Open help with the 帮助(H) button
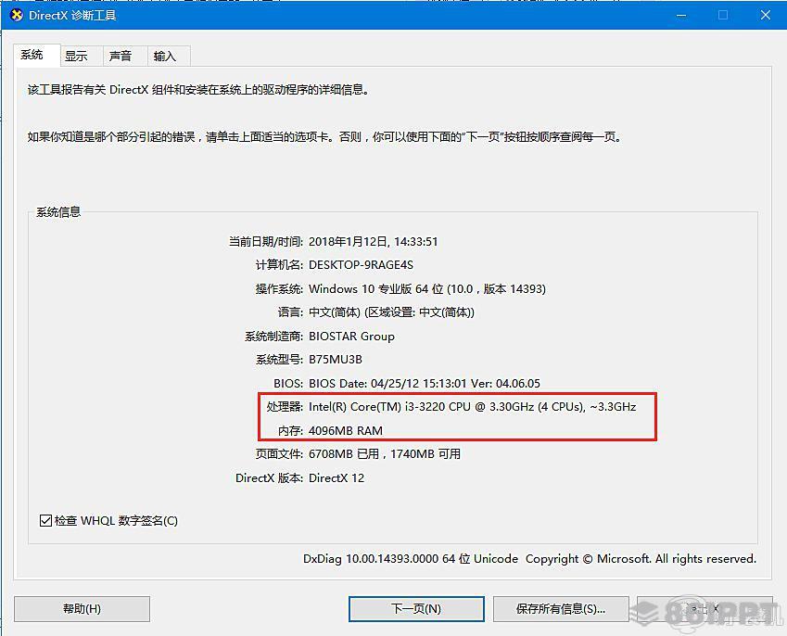This screenshot has width=787, height=636. (82, 609)
